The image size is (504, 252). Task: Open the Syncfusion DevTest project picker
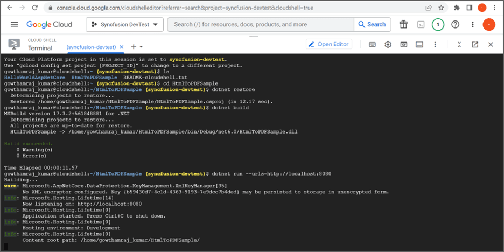[125, 24]
